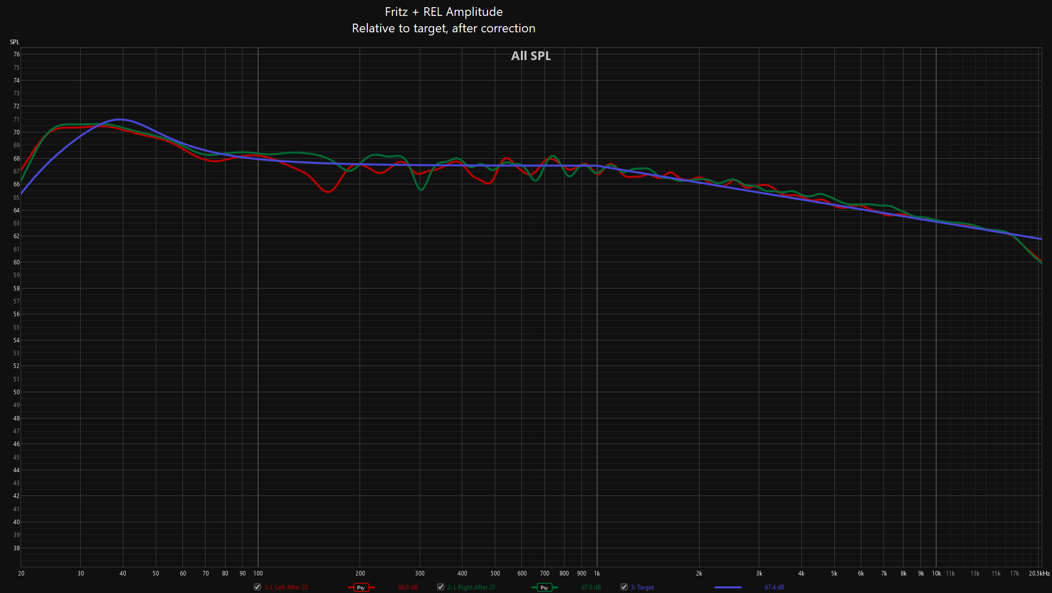
Task: Click the 'All SPL' graph heading
Action: click(x=531, y=56)
